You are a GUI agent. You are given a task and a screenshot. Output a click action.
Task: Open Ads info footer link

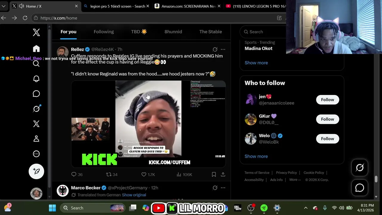(276, 180)
